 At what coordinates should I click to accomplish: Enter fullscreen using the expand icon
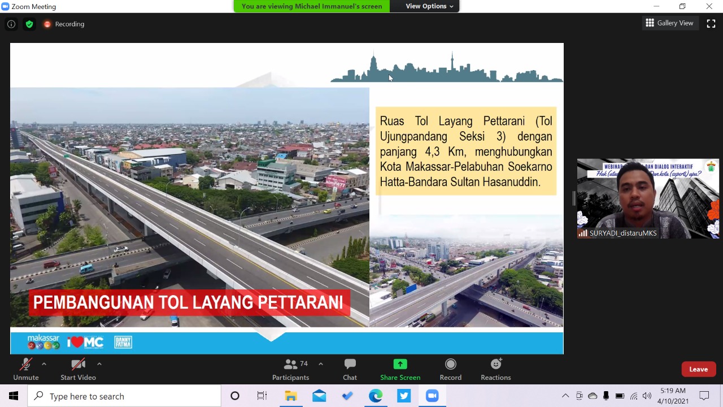pyautogui.click(x=711, y=24)
